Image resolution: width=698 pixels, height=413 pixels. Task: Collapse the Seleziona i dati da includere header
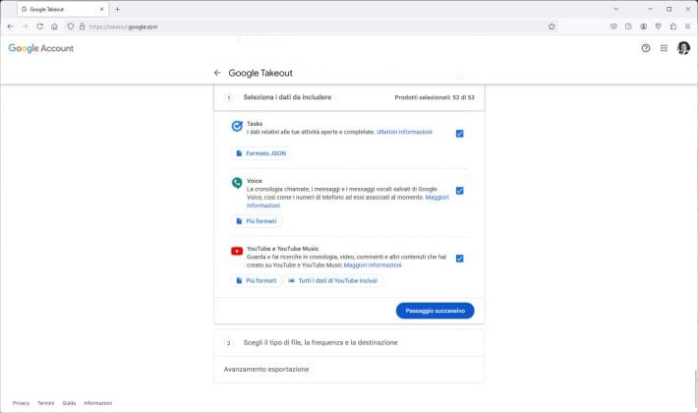349,97
